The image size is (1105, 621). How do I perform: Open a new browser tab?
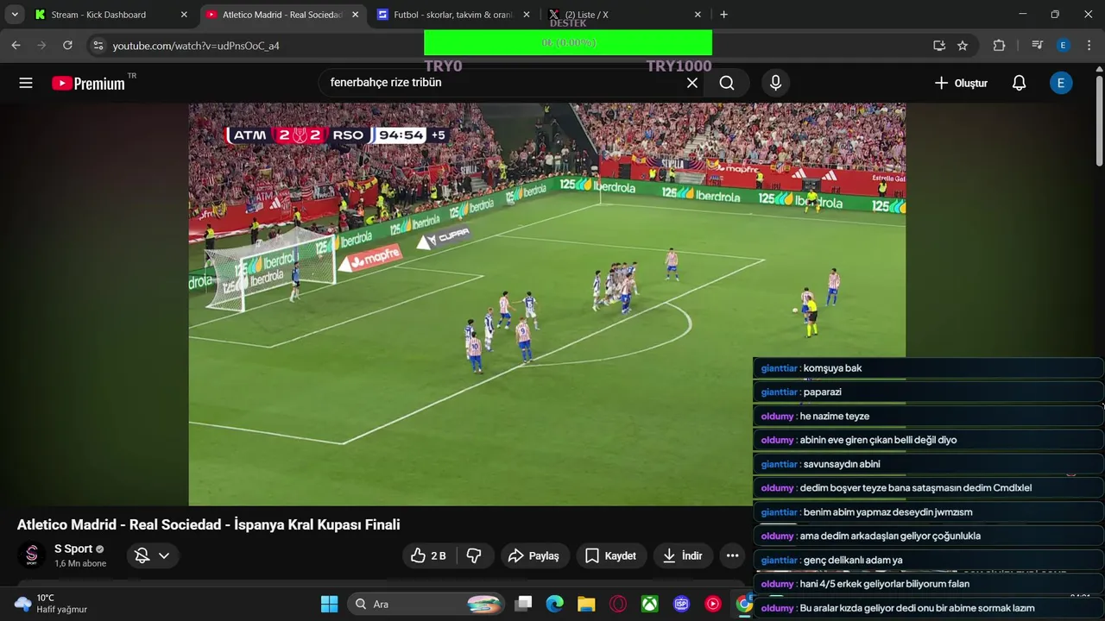tap(723, 15)
